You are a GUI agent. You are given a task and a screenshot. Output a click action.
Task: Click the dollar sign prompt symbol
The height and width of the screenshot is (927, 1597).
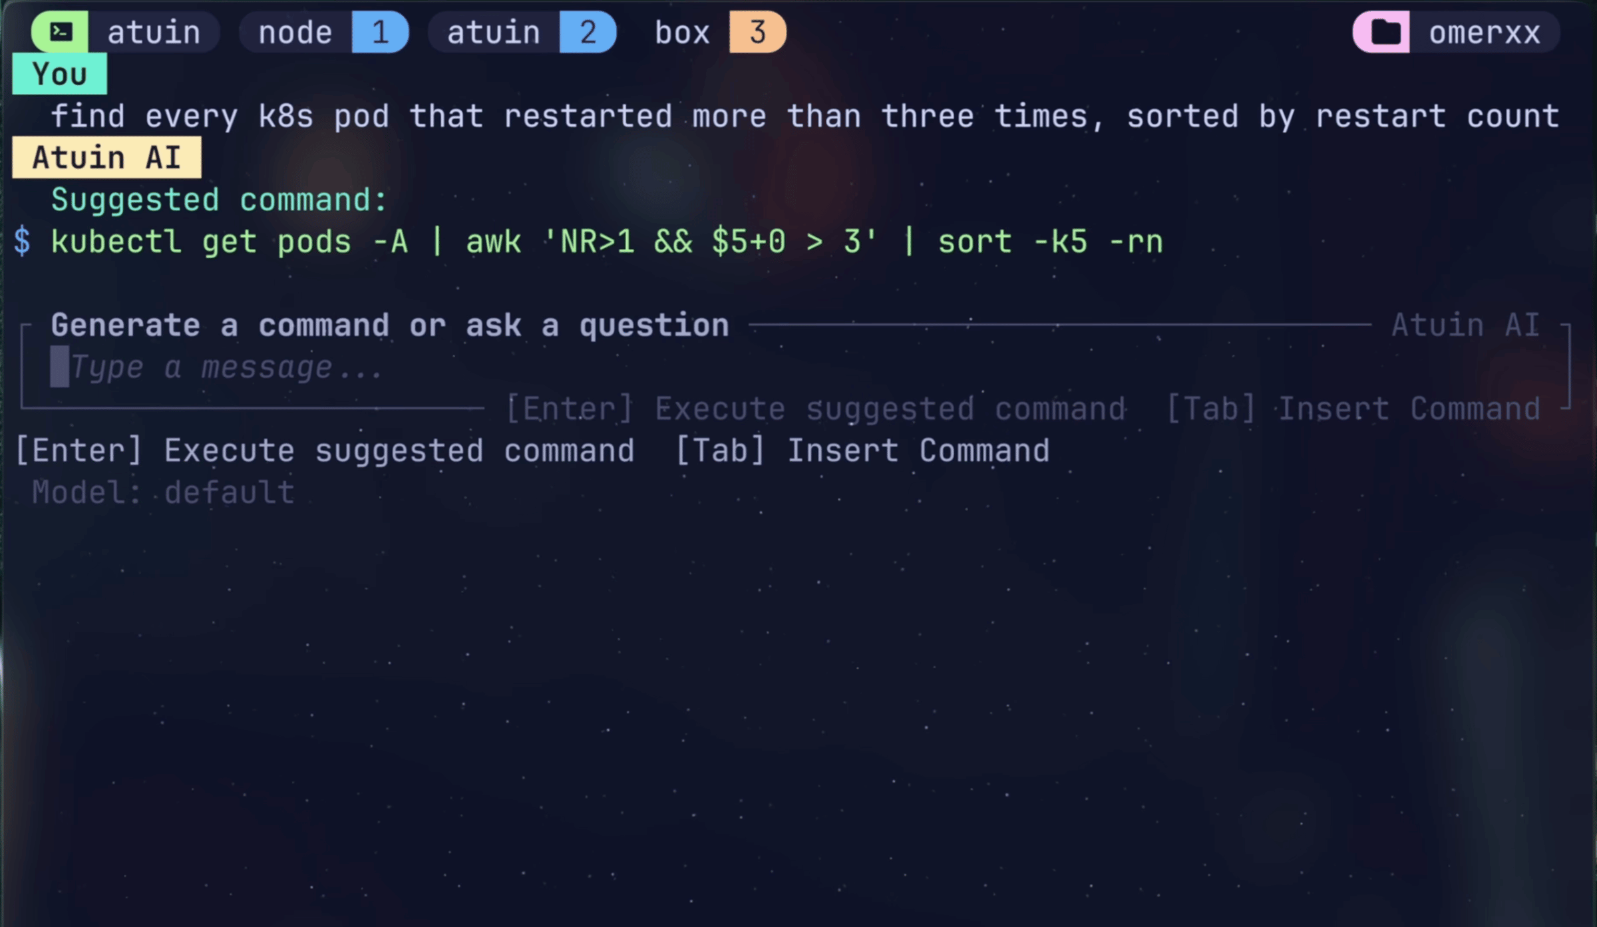click(22, 241)
